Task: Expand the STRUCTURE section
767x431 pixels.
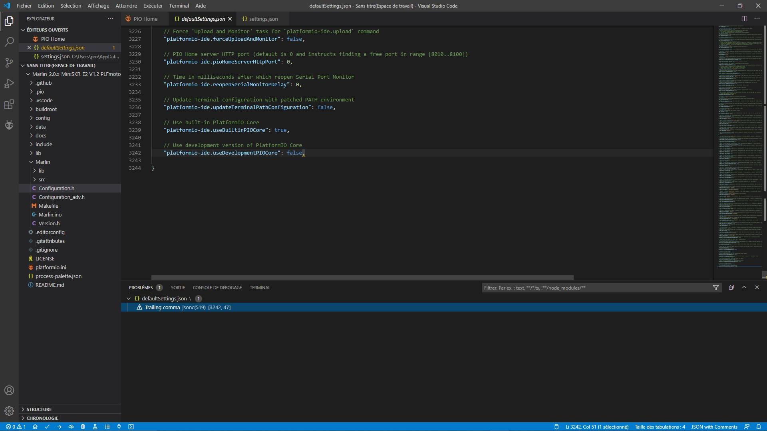Action: coord(39,409)
